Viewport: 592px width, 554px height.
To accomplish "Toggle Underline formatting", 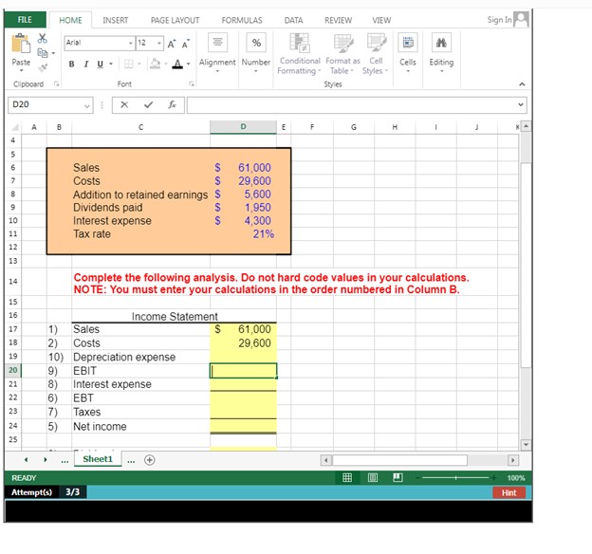I will tap(100, 65).
